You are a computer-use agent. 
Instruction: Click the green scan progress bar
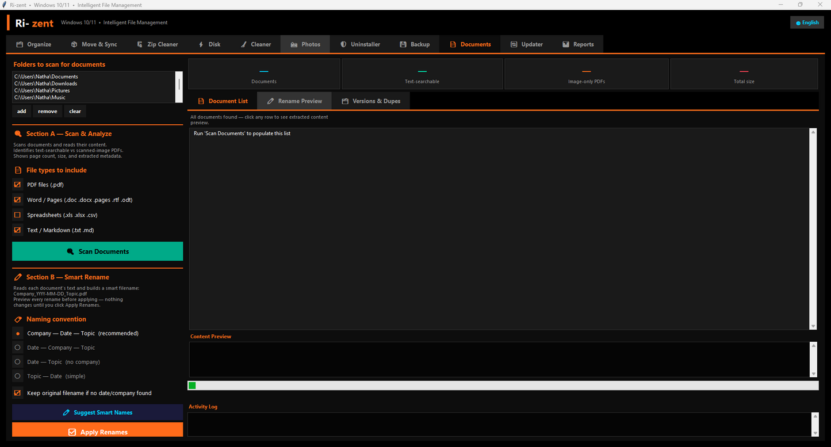click(x=192, y=385)
